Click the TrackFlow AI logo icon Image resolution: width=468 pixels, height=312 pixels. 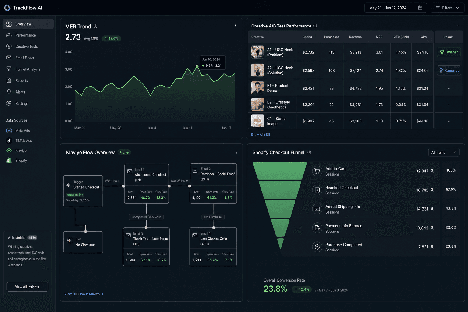tap(7, 8)
